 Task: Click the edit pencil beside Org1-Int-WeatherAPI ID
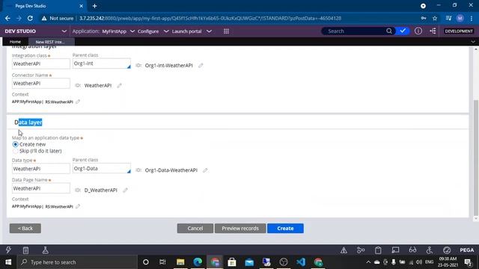pyautogui.click(x=201, y=65)
